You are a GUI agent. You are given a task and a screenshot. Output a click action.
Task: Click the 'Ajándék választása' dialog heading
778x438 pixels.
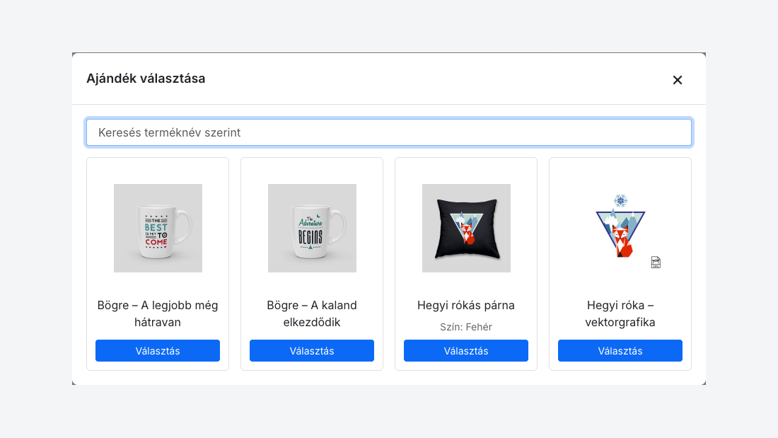[x=146, y=79]
